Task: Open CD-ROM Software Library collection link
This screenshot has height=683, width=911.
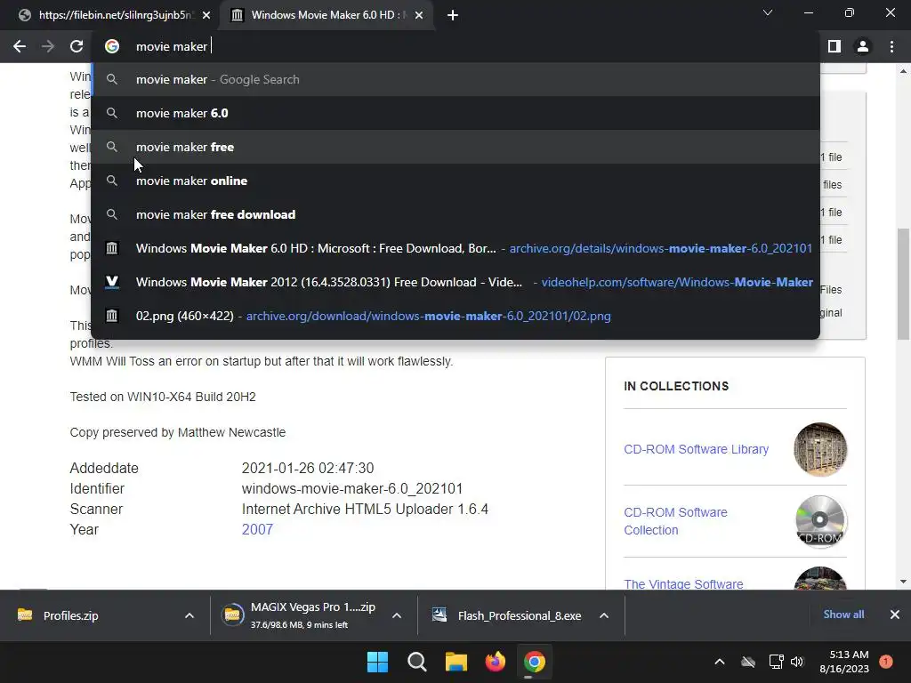Action: [x=696, y=449]
